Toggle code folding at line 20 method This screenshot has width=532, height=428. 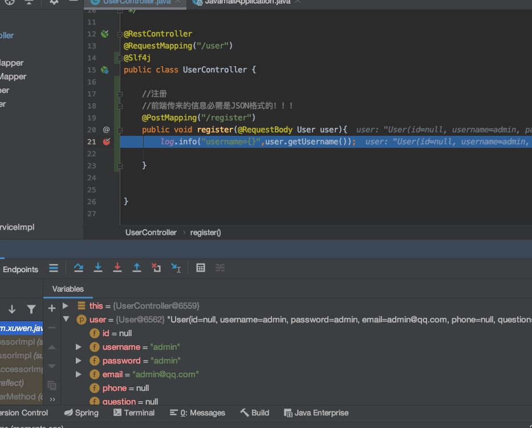(120, 130)
